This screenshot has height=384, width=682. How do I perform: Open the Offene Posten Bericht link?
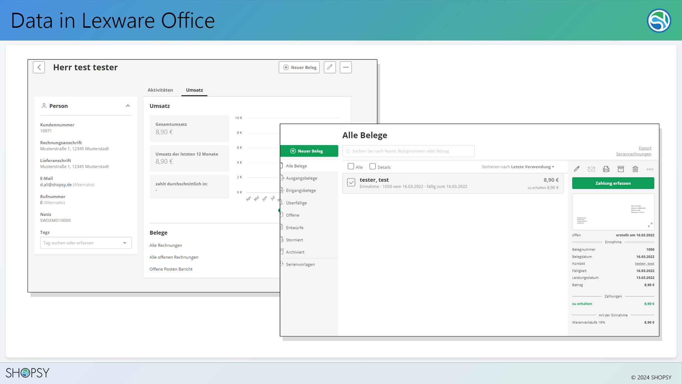click(x=171, y=269)
